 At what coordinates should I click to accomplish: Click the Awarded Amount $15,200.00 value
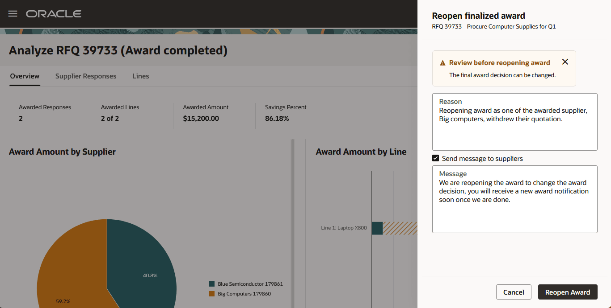(201, 119)
